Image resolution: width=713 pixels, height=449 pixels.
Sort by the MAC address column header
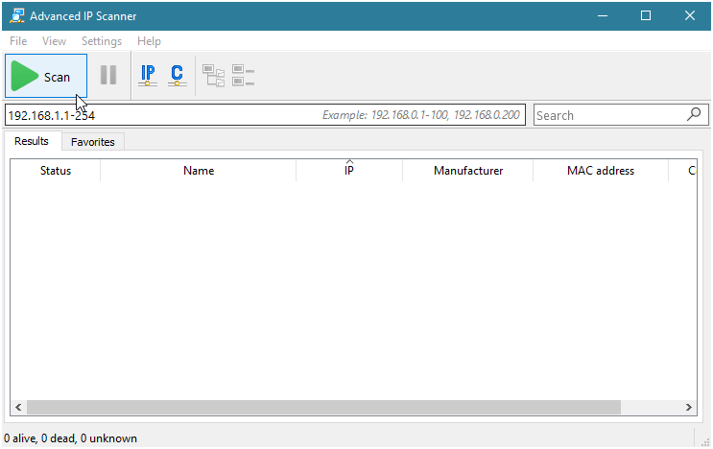point(601,171)
